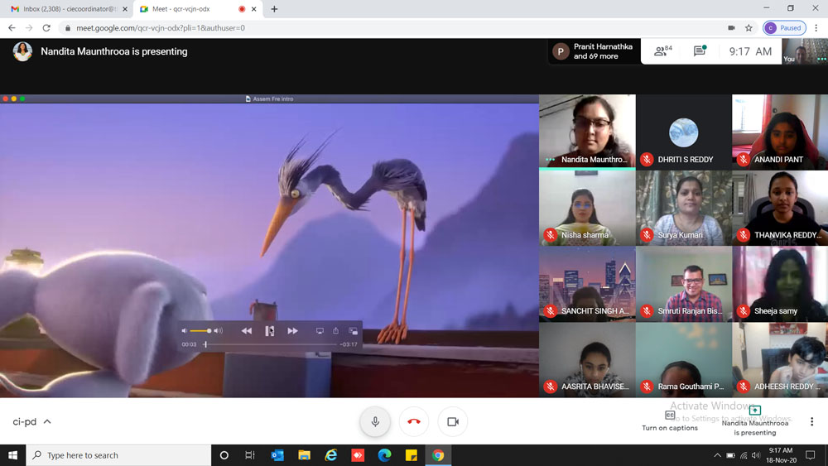Click the share icon in video player

336,330
